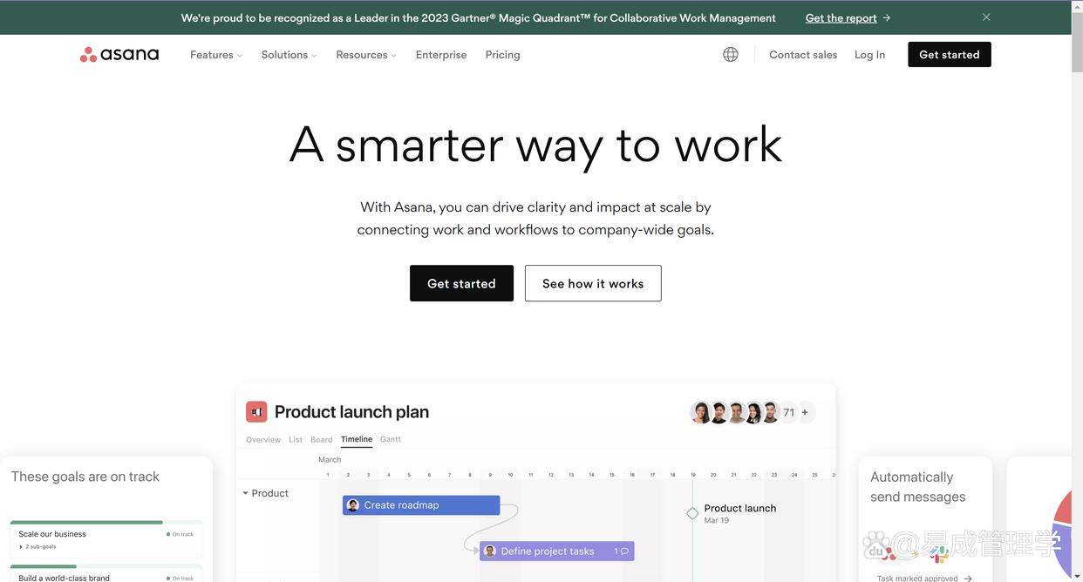Image resolution: width=1083 pixels, height=582 pixels.
Task: Expand the Solutions dropdown menu
Action: 289,54
